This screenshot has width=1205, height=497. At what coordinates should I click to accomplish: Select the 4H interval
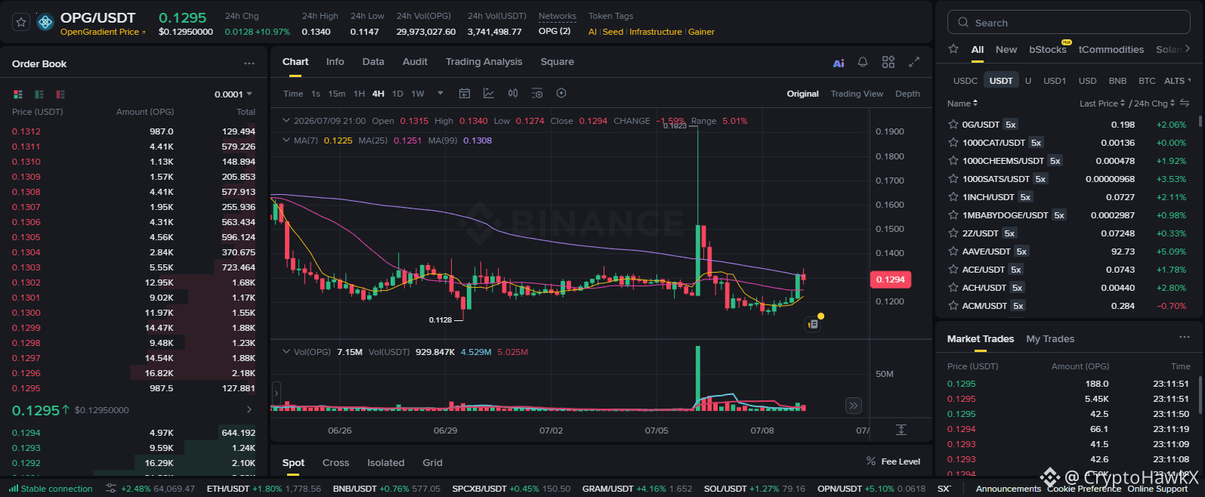pos(378,94)
